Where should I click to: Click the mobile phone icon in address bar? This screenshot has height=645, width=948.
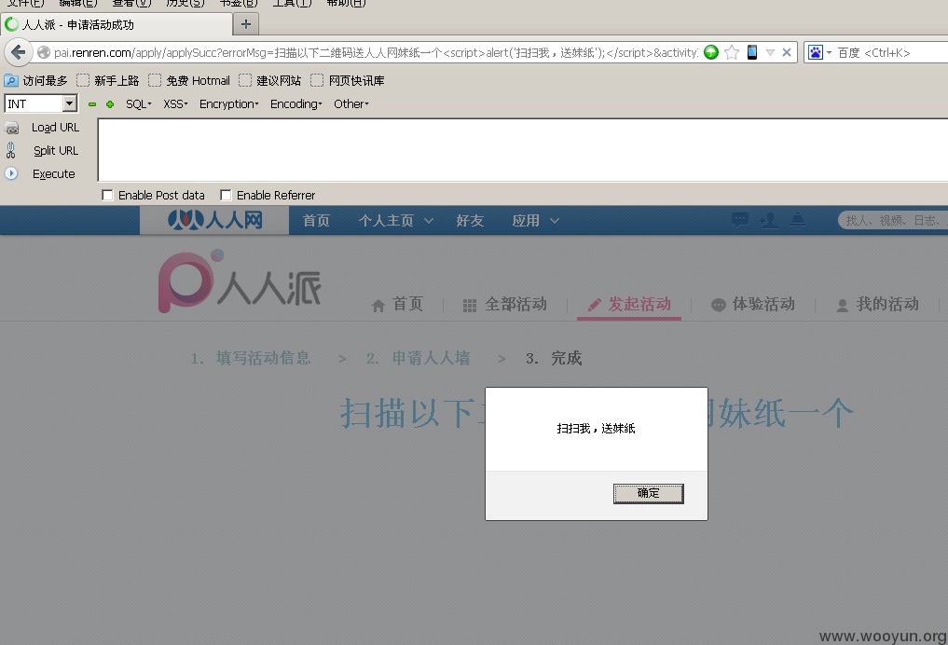(x=752, y=52)
